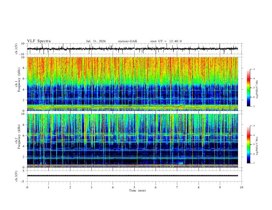Click the ch.1(V) waveform axis label
The width and height of the screenshot is (272, 210).
16,49
